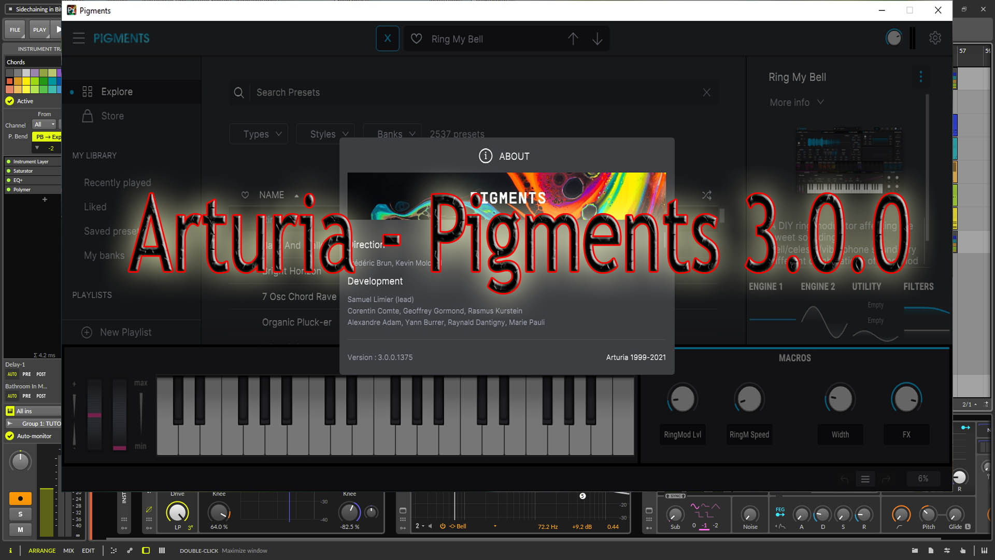
Task: Open Pigments settings gear
Action: click(935, 38)
